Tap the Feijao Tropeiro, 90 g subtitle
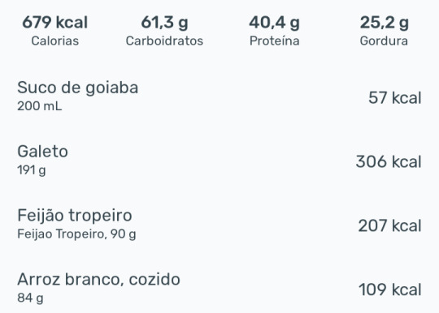The width and height of the screenshot is (439, 313). [x=76, y=234]
